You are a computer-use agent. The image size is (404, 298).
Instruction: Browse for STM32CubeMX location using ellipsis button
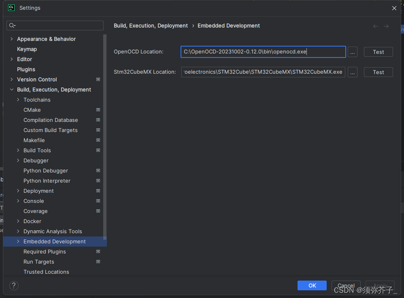(x=352, y=72)
